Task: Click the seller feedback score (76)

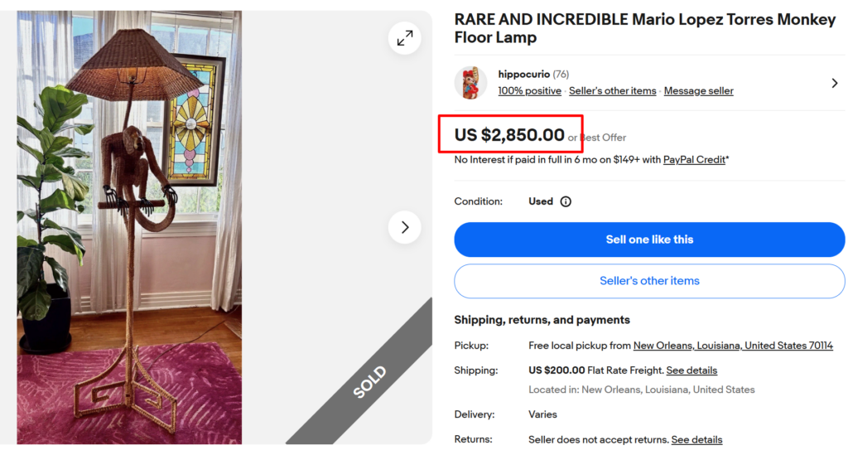Action: pyautogui.click(x=561, y=75)
